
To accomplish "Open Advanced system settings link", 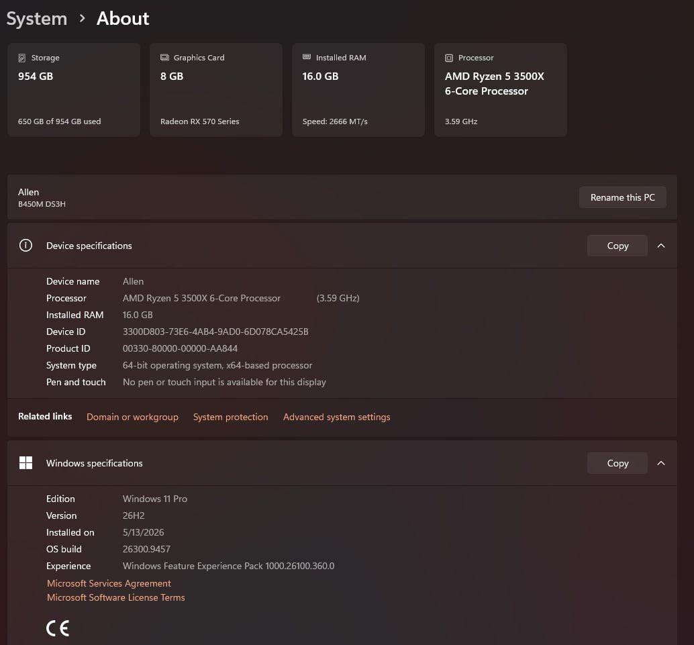I will pos(336,417).
